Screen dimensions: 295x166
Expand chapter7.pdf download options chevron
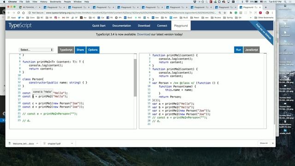[72, 143]
